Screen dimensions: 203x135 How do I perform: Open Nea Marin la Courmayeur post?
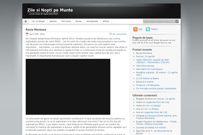(150, 69)
